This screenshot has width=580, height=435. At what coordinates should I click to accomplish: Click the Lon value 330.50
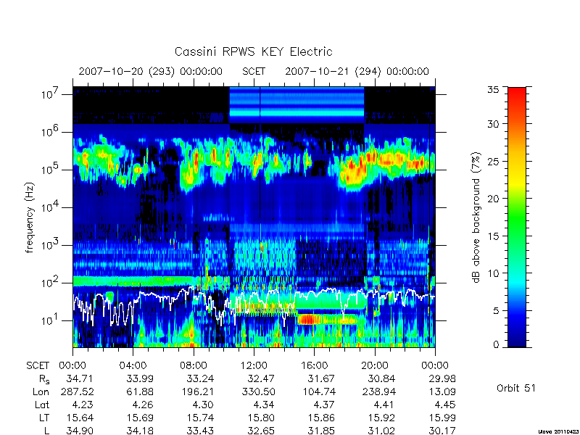pos(259,391)
